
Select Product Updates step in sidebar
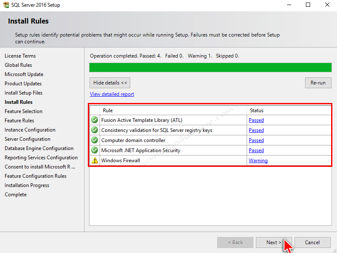click(23, 84)
